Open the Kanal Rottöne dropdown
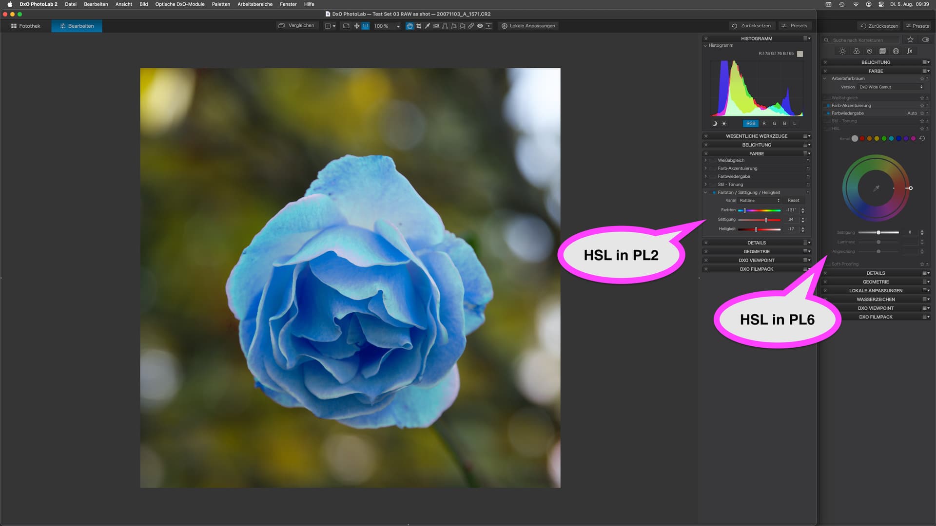The width and height of the screenshot is (936, 526). [759, 201]
